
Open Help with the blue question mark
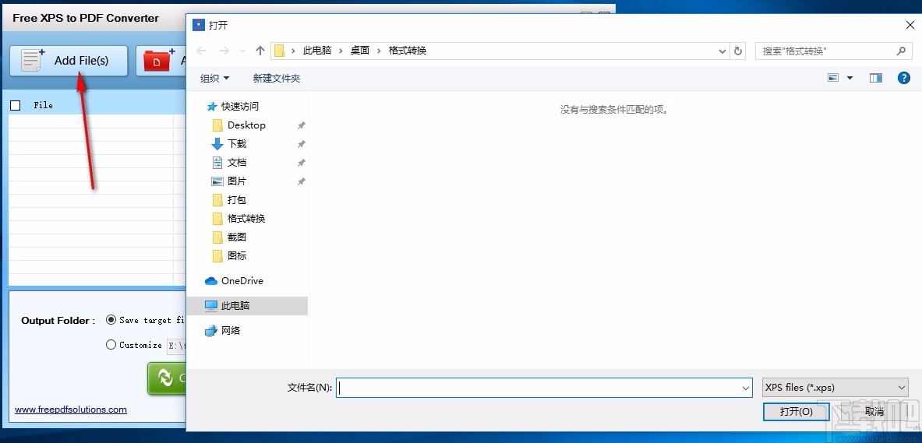904,78
